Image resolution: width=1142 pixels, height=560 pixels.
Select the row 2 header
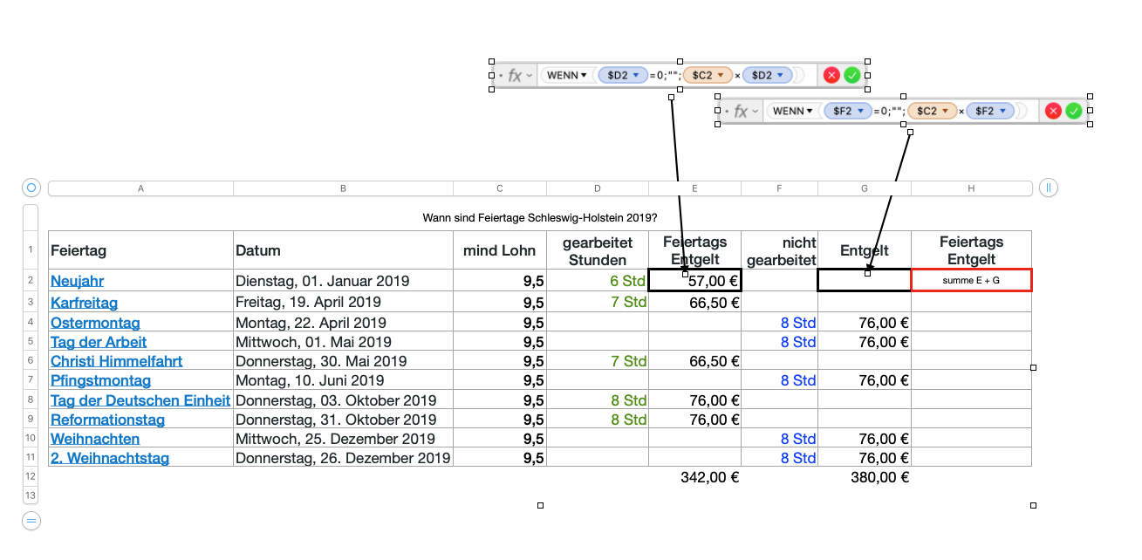(31, 280)
